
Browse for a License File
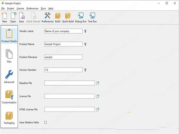click(98, 96)
